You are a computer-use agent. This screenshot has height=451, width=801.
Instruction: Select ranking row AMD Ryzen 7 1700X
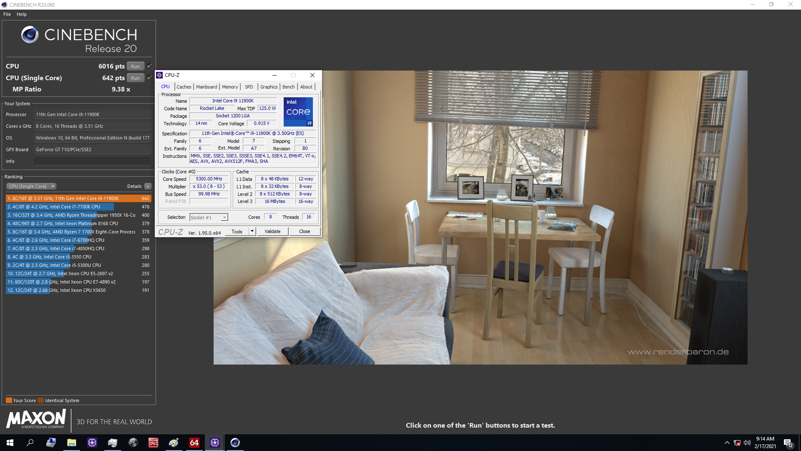point(78,232)
